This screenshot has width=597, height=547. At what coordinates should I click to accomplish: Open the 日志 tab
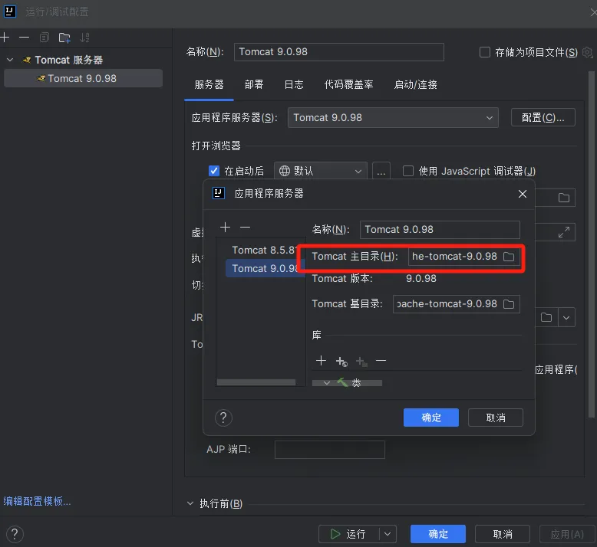(x=294, y=84)
